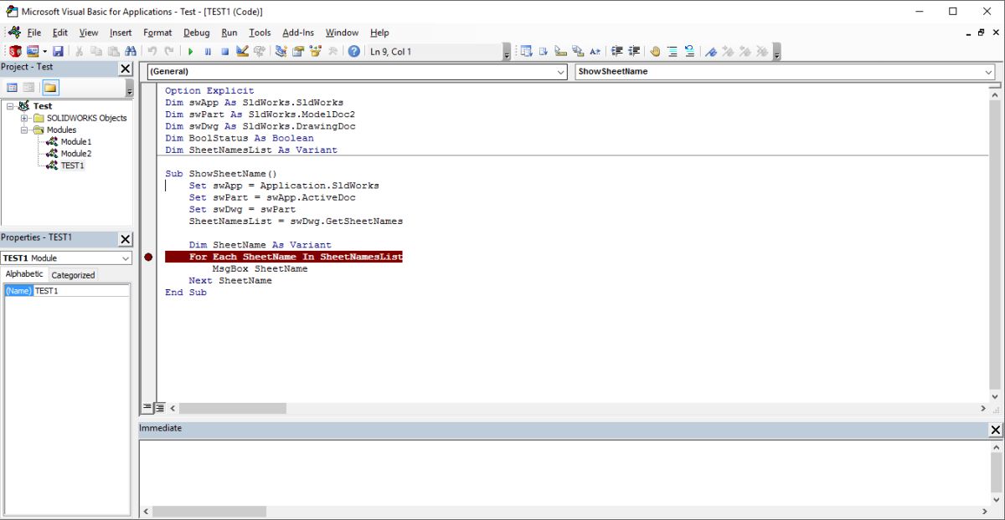
Task: Open the Insert object dropdown arrow
Action: click(44, 52)
